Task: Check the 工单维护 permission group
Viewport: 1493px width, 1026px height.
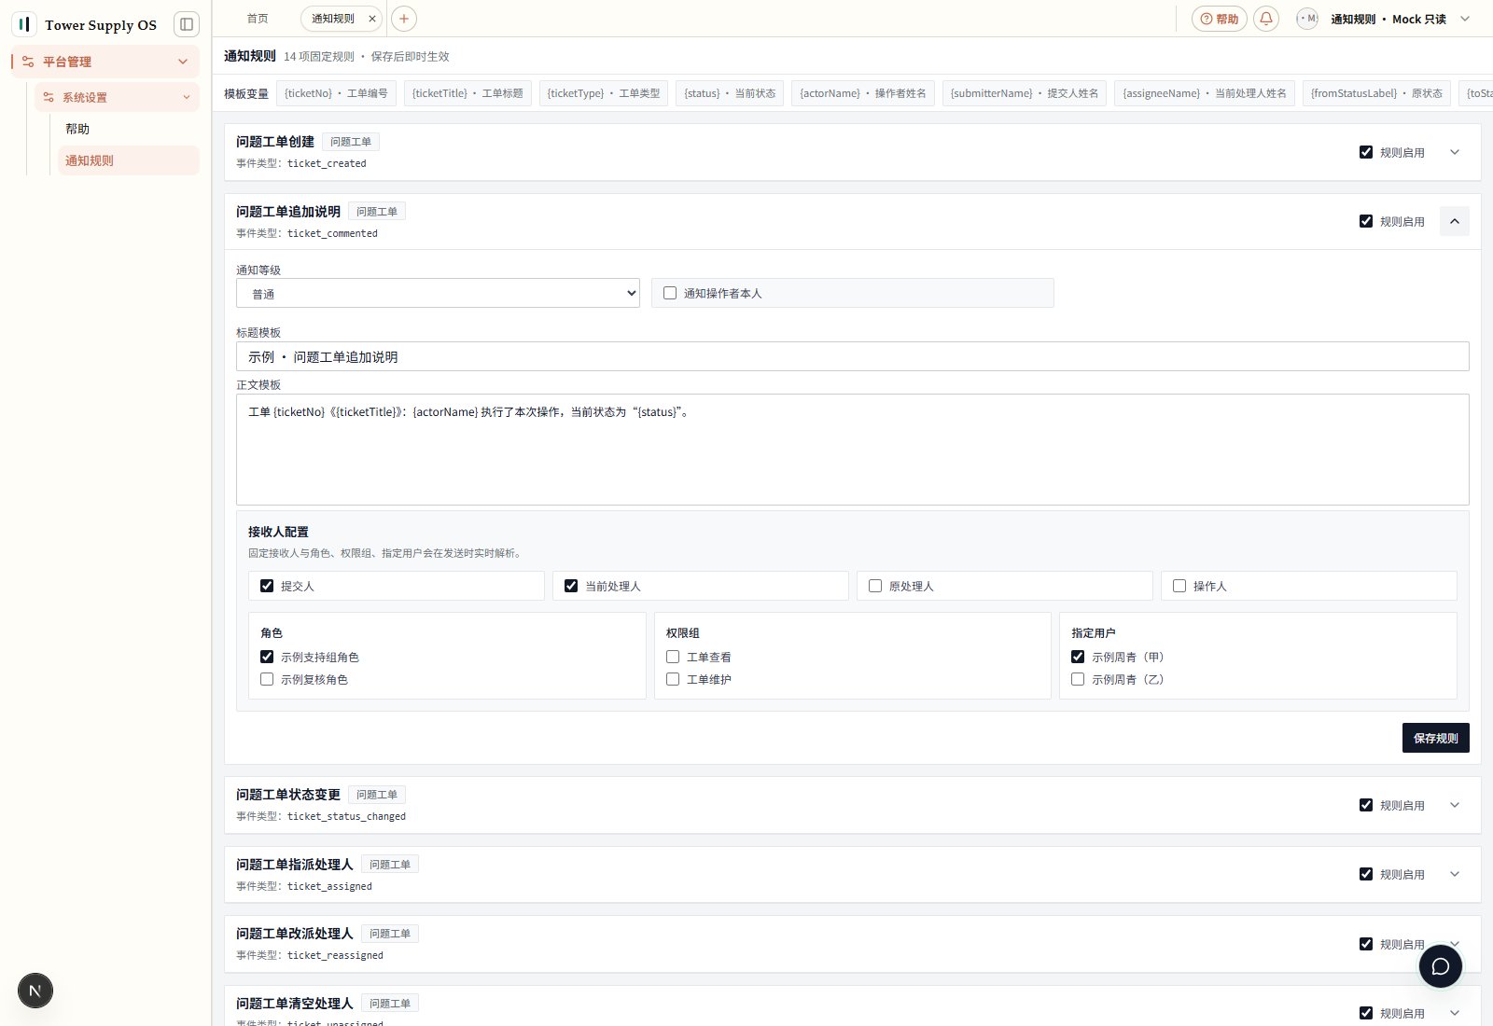Action: pyautogui.click(x=673, y=679)
